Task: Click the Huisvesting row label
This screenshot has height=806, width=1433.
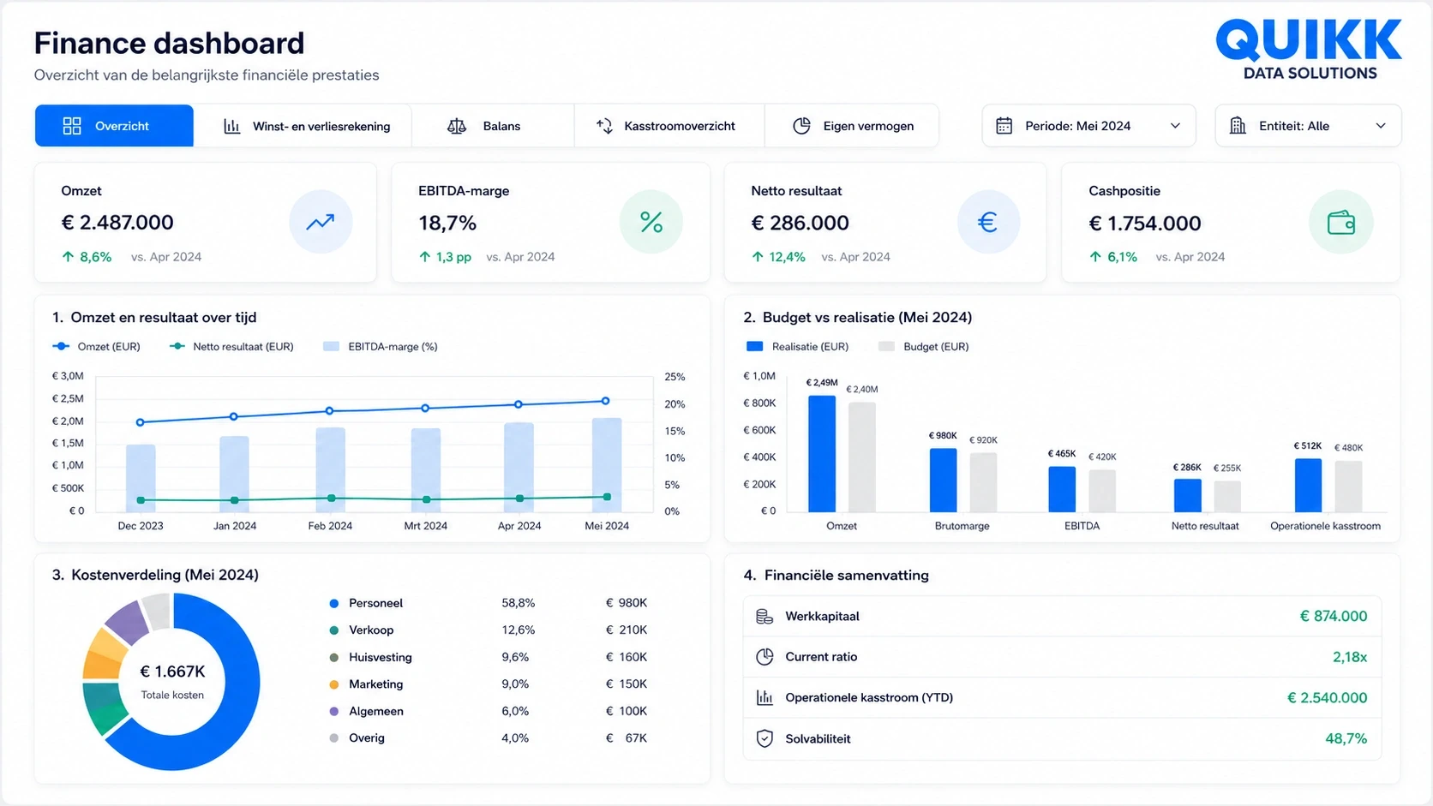Action: 381,658
